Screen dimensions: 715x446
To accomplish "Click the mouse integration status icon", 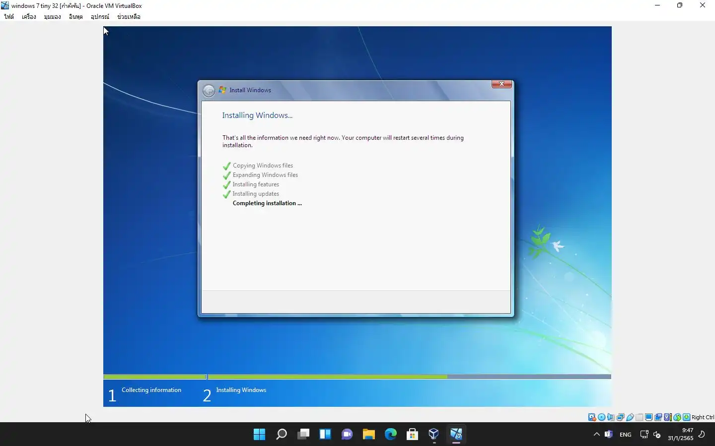I will (x=677, y=417).
